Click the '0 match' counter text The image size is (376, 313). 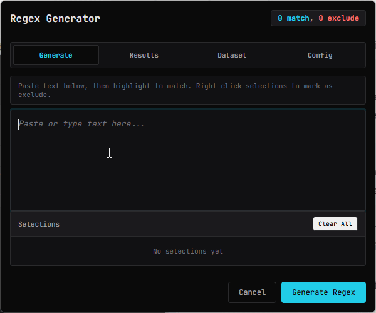tap(293, 19)
